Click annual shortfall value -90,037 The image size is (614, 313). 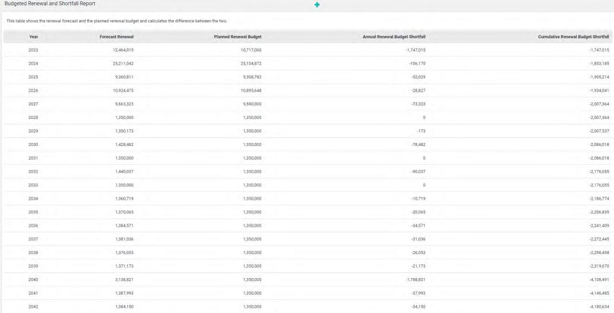[x=418, y=172]
